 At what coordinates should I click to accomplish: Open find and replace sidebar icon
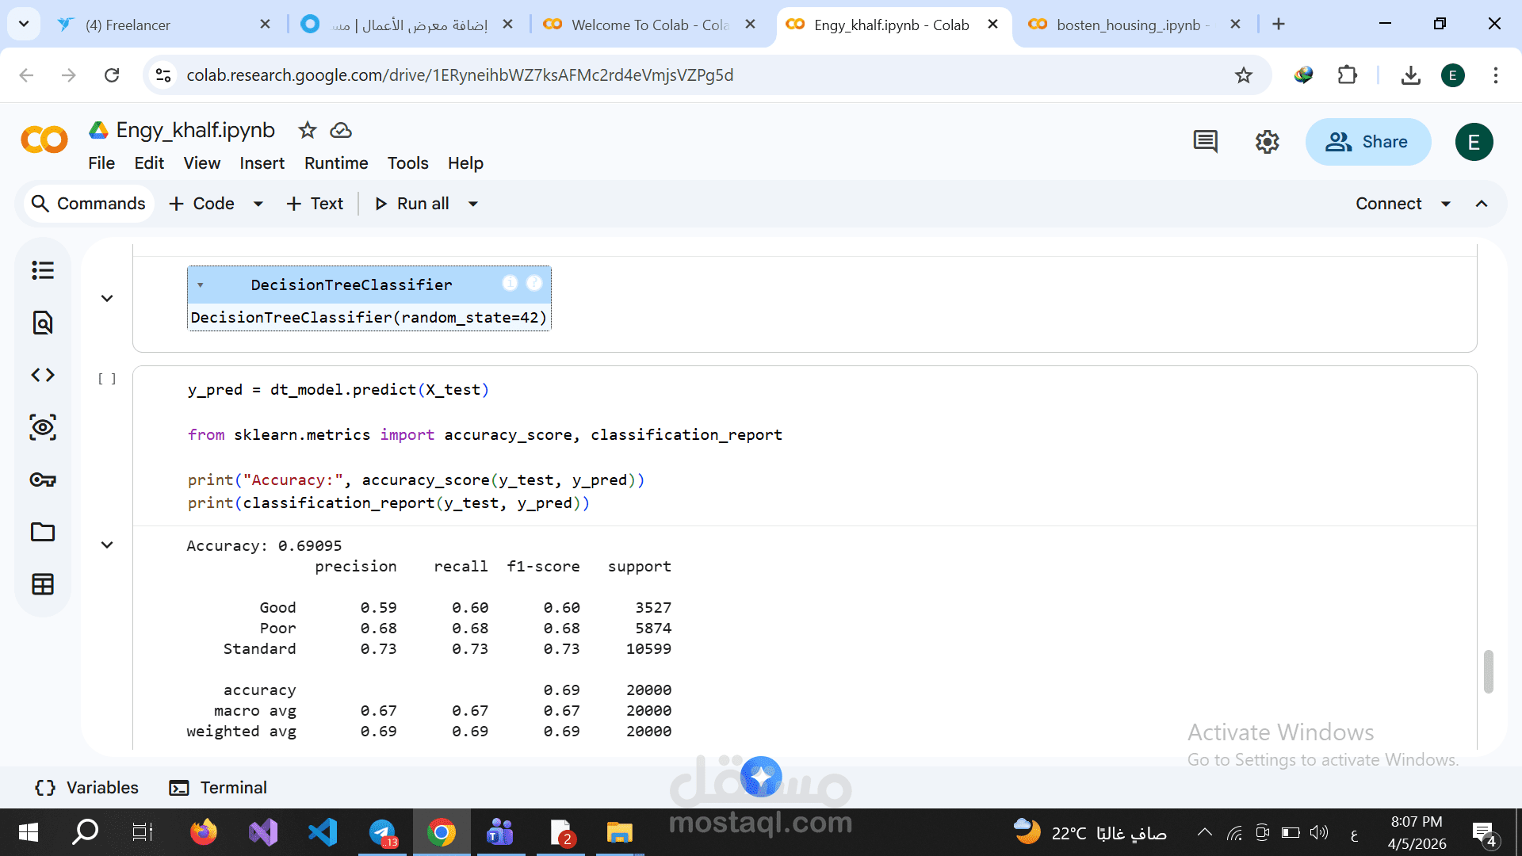tap(43, 323)
